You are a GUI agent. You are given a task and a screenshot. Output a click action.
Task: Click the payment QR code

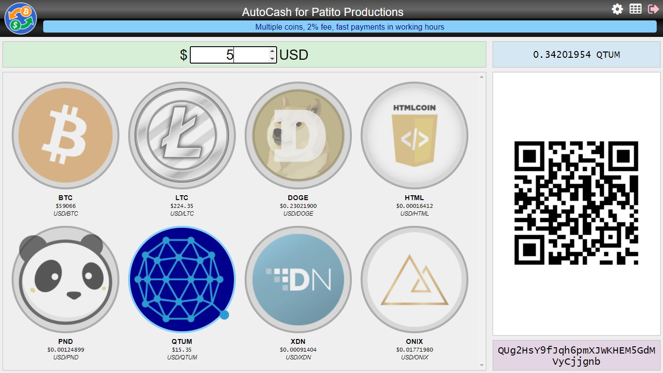coord(576,203)
